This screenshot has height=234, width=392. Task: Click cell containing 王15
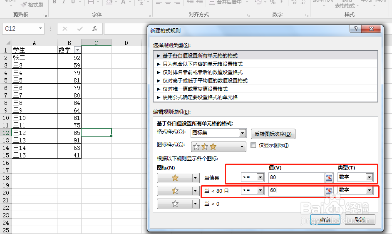35,155
